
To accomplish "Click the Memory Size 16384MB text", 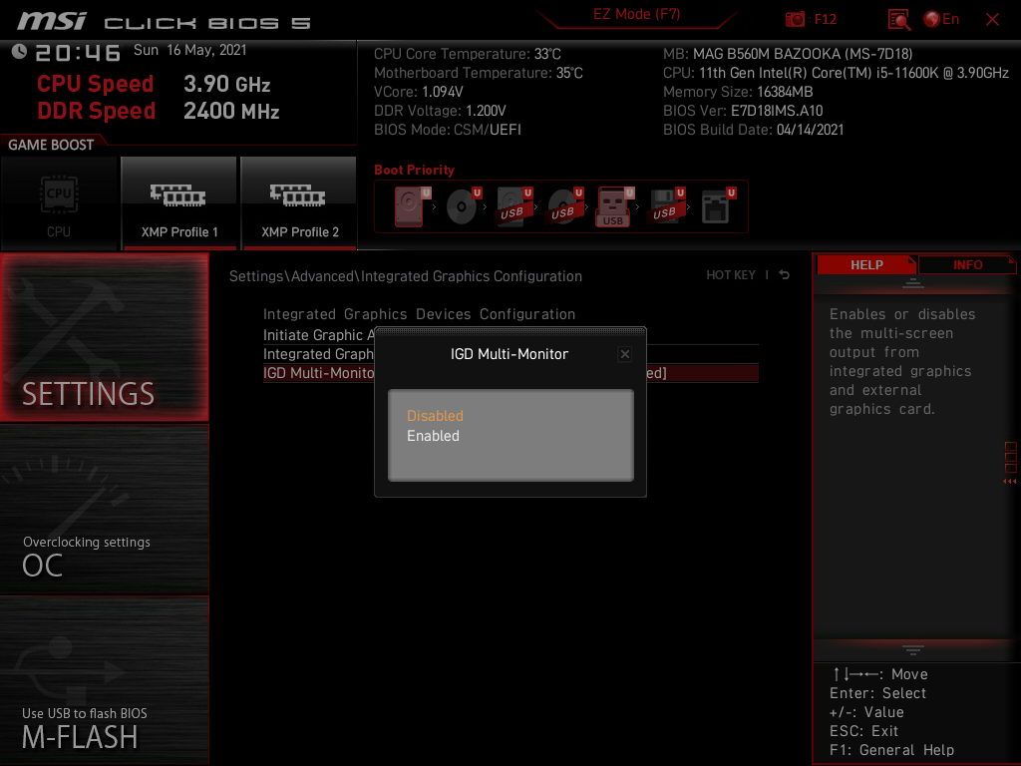I will pos(738,92).
